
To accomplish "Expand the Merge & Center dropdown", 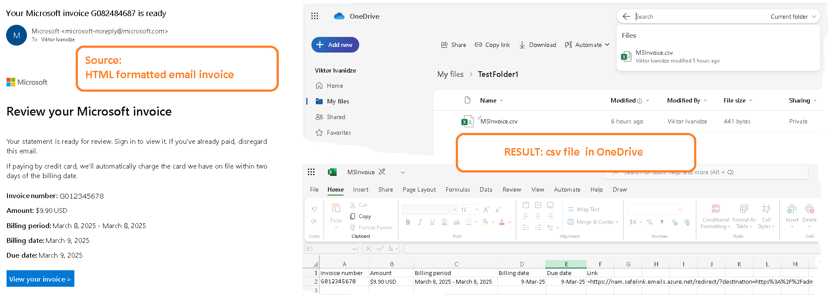I will click(x=617, y=222).
